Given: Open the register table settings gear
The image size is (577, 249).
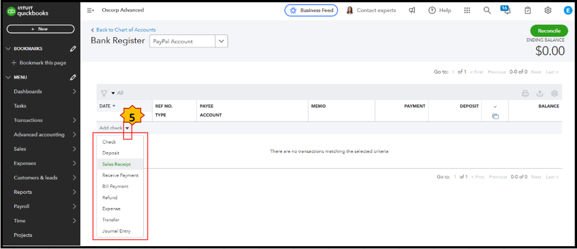Looking at the screenshot, I should pos(554,93).
